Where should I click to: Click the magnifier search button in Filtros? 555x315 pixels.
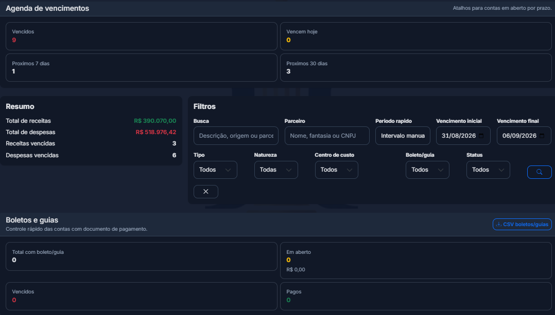[539, 172]
